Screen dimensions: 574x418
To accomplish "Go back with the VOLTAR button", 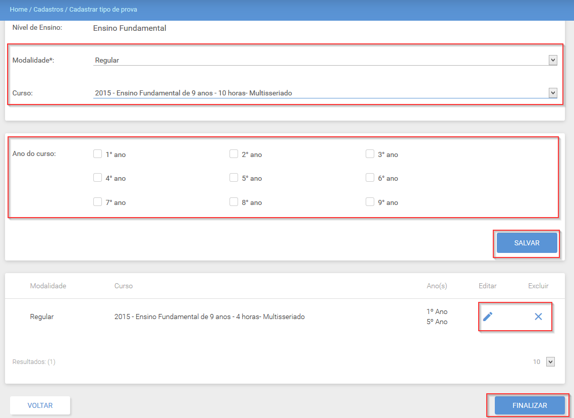I will pyautogui.click(x=40, y=405).
